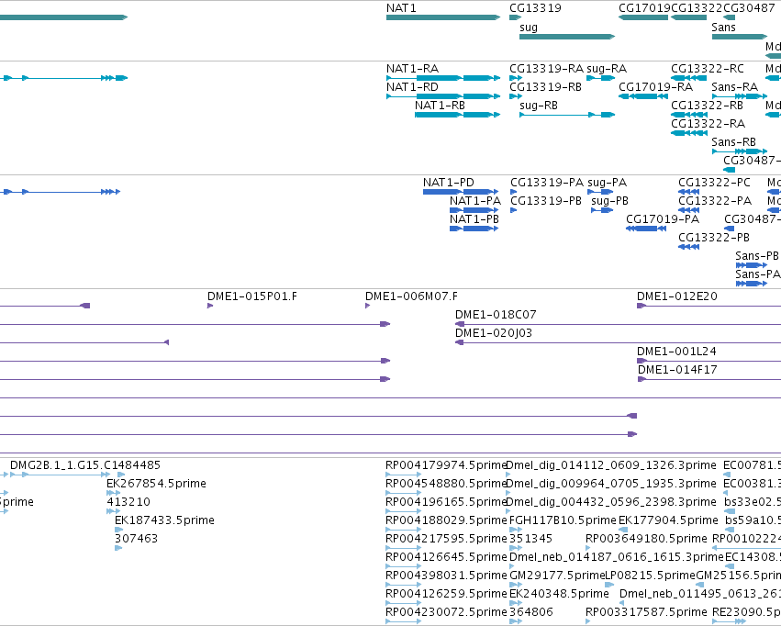This screenshot has height=626, width=781.
Task: Select the EK240348.5prime EST
Action: (516, 604)
